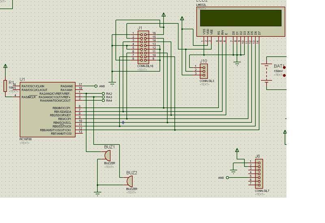Click pin 9 label on J1 connector
This screenshot has width=325, height=223.
click(153, 59)
